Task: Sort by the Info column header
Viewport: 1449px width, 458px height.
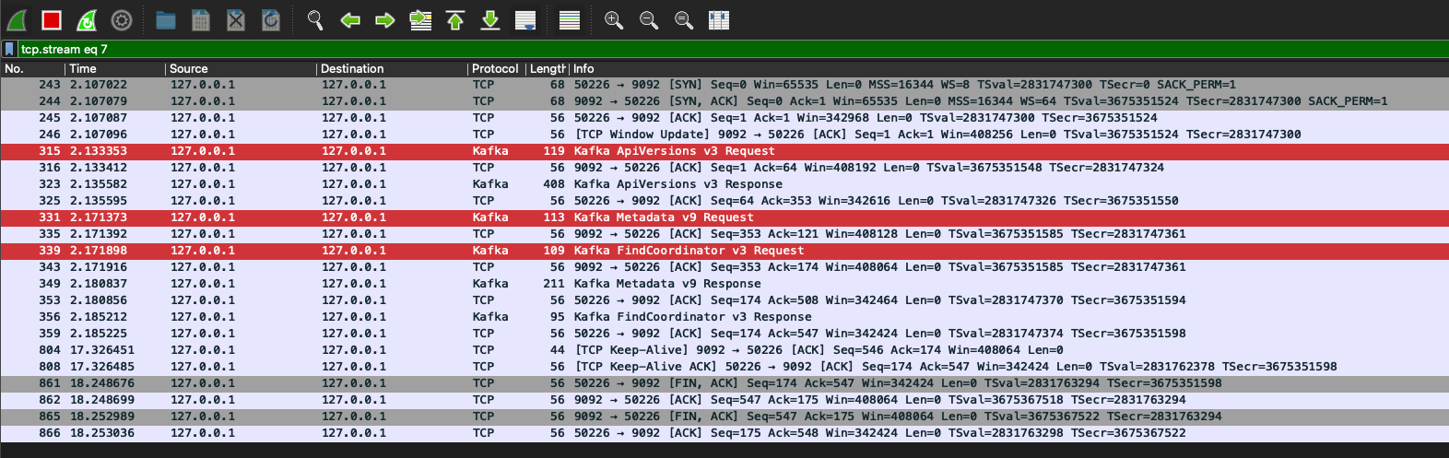Action: click(1008, 68)
